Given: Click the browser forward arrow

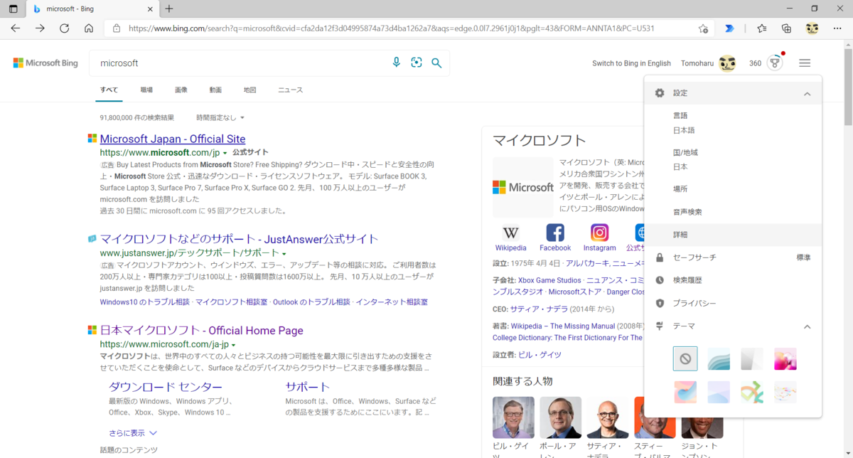Looking at the screenshot, I should coord(40,28).
